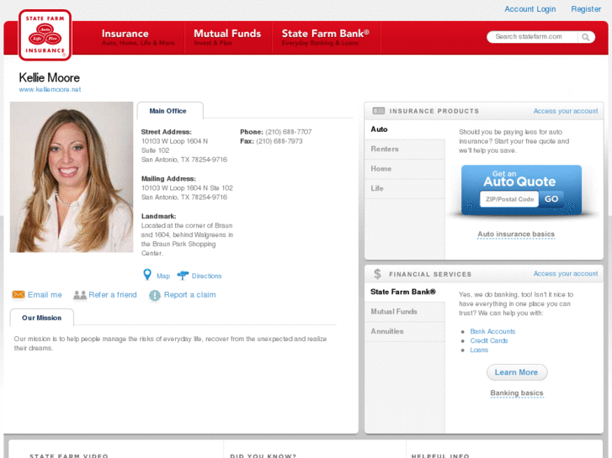Switch to the Renters product tab
The width and height of the screenshot is (612, 458).
[x=405, y=149]
